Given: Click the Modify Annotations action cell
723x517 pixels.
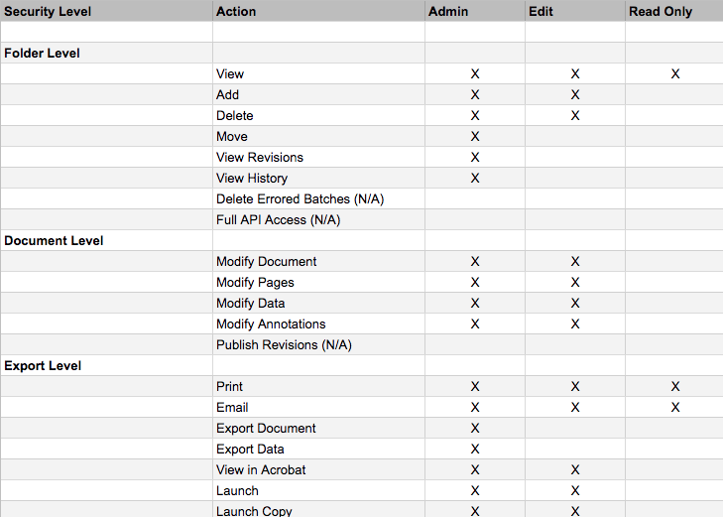Looking at the screenshot, I should tap(271, 323).
